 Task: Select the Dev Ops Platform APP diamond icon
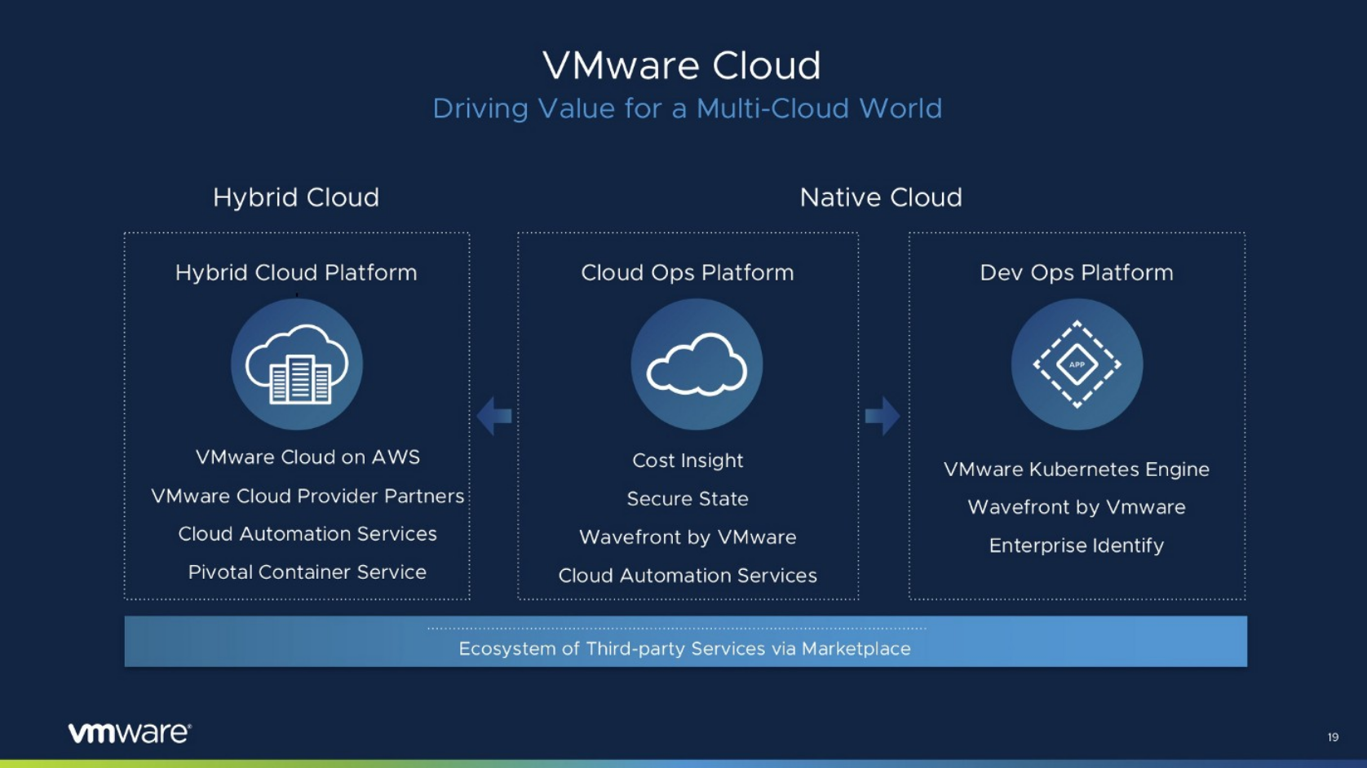pos(1077,364)
